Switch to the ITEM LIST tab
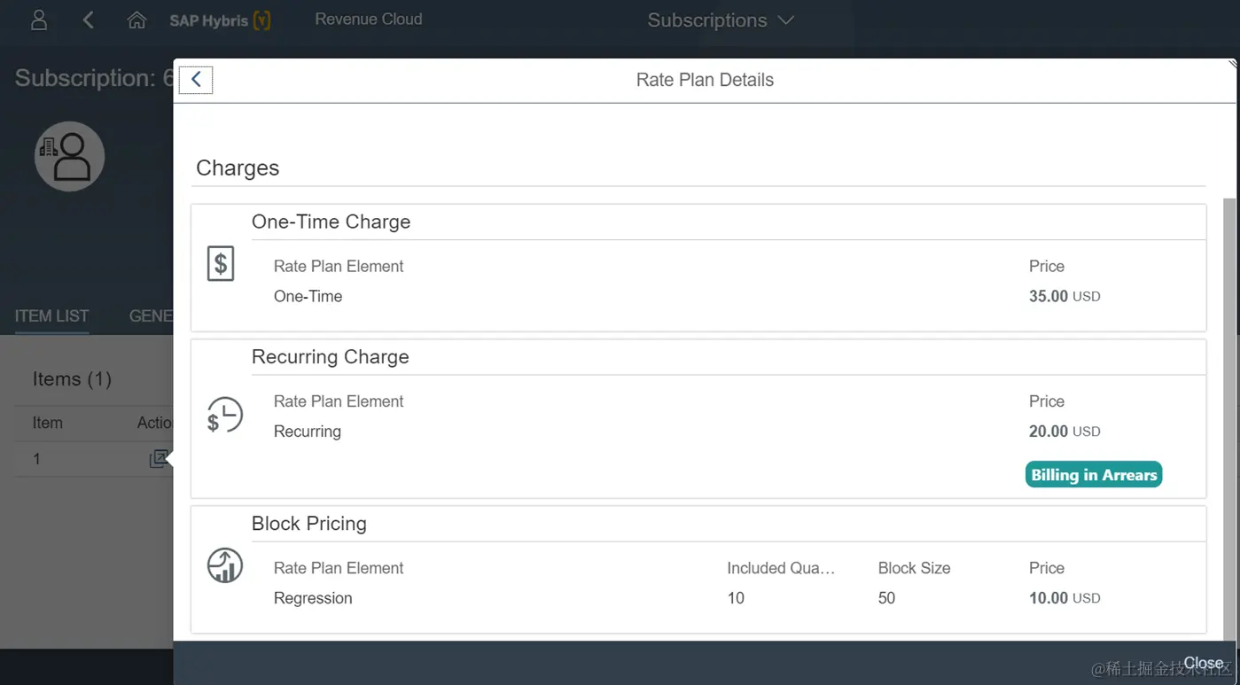This screenshot has height=685, width=1240. [x=51, y=315]
